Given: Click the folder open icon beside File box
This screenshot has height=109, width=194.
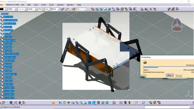Looking at the screenshot, I should click(74, 9).
